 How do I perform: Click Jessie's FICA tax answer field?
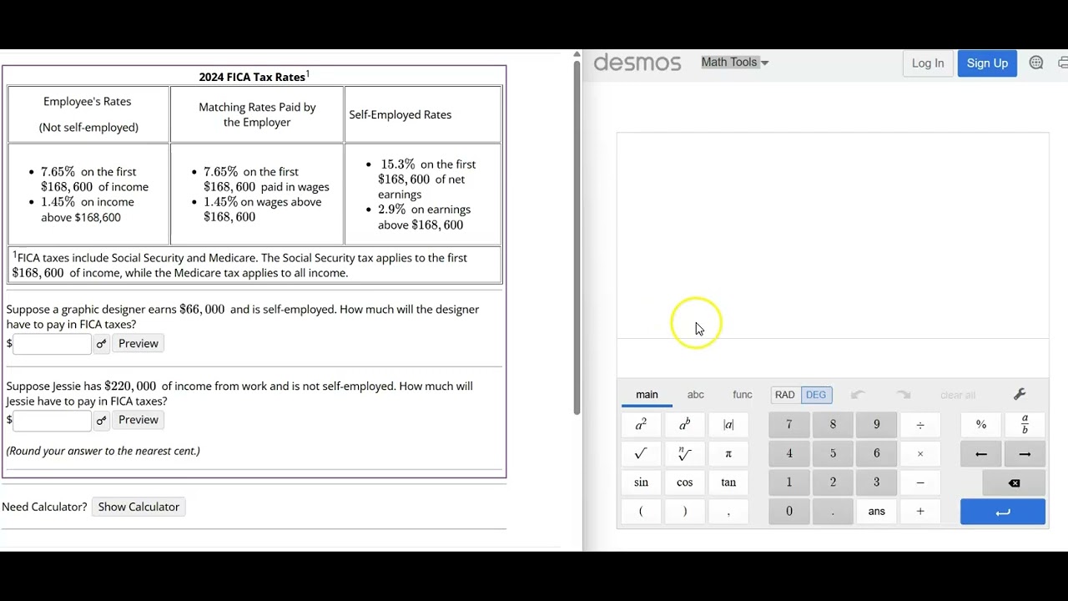tap(52, 420)
